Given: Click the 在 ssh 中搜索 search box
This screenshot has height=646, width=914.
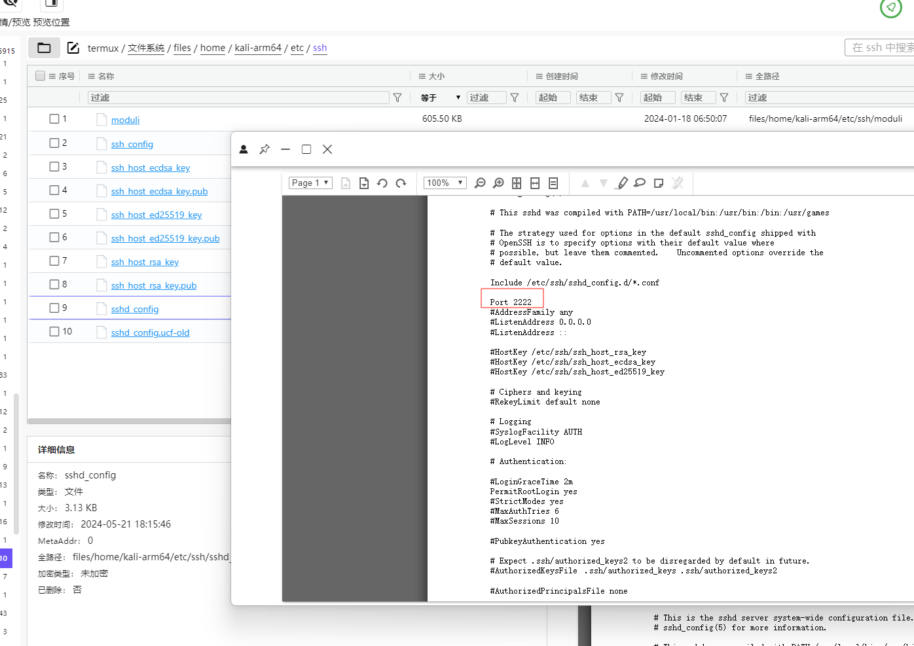Looking at the screenshot, I should pyautogui.click(x=879, y=48).
